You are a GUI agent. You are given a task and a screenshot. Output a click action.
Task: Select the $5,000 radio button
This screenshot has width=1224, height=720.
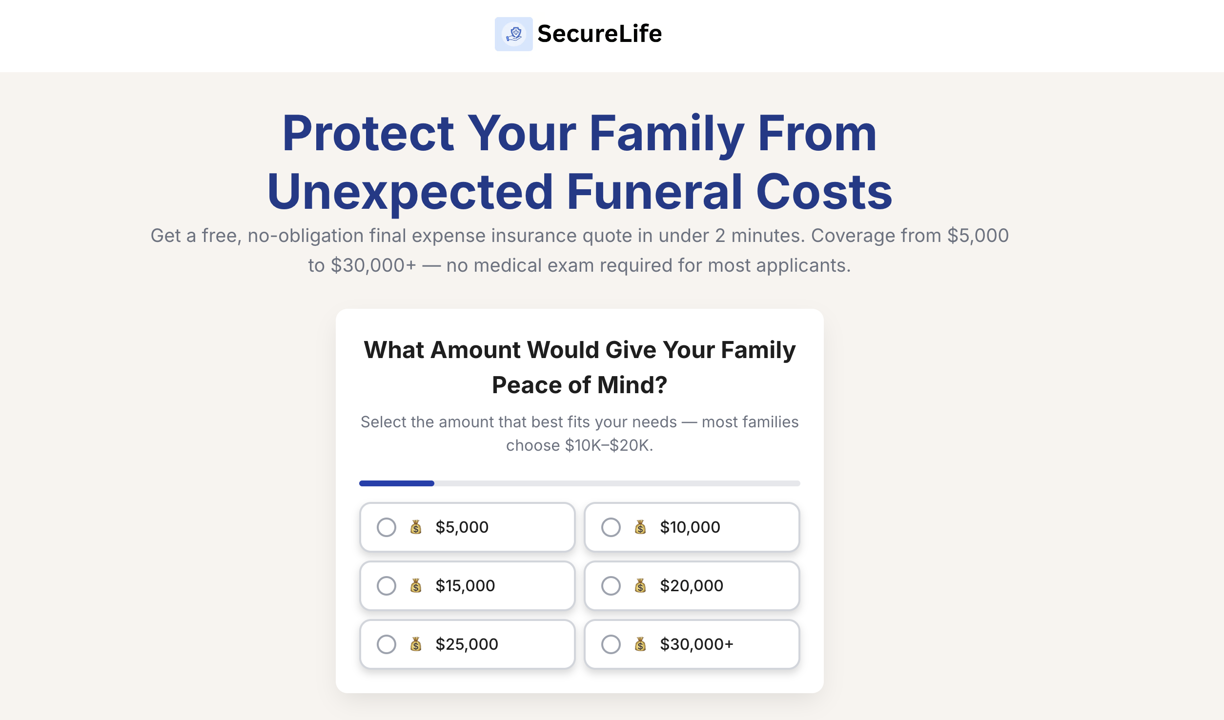pyautogui.click(x=387, y=527)
